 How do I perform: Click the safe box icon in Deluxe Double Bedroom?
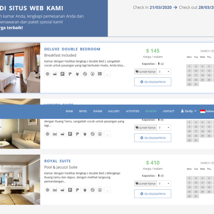[100, 74]
